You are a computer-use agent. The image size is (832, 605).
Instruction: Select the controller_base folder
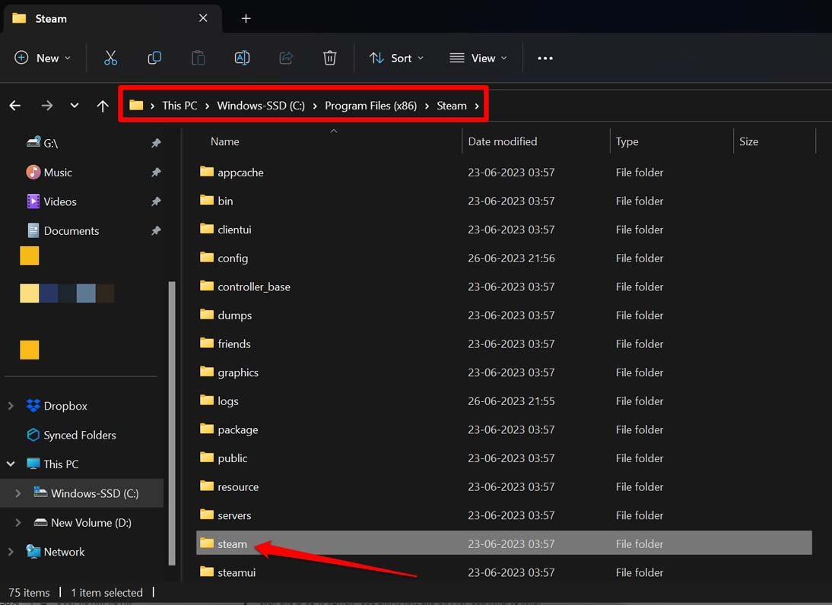pyautogui.click(x=504, y=287)
